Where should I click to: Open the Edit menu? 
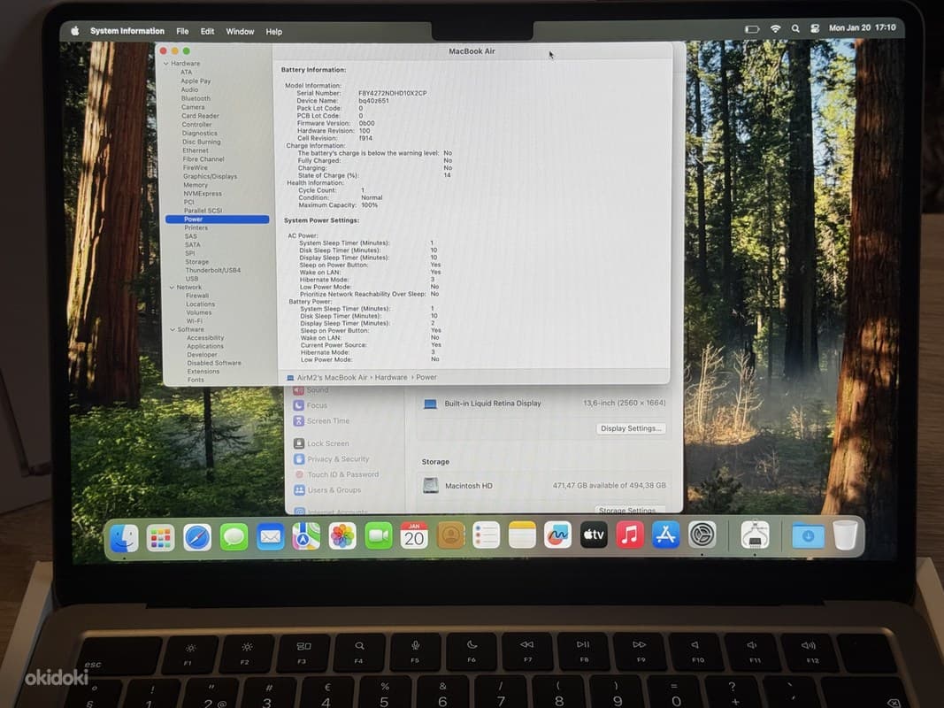[x=208, y=31]
